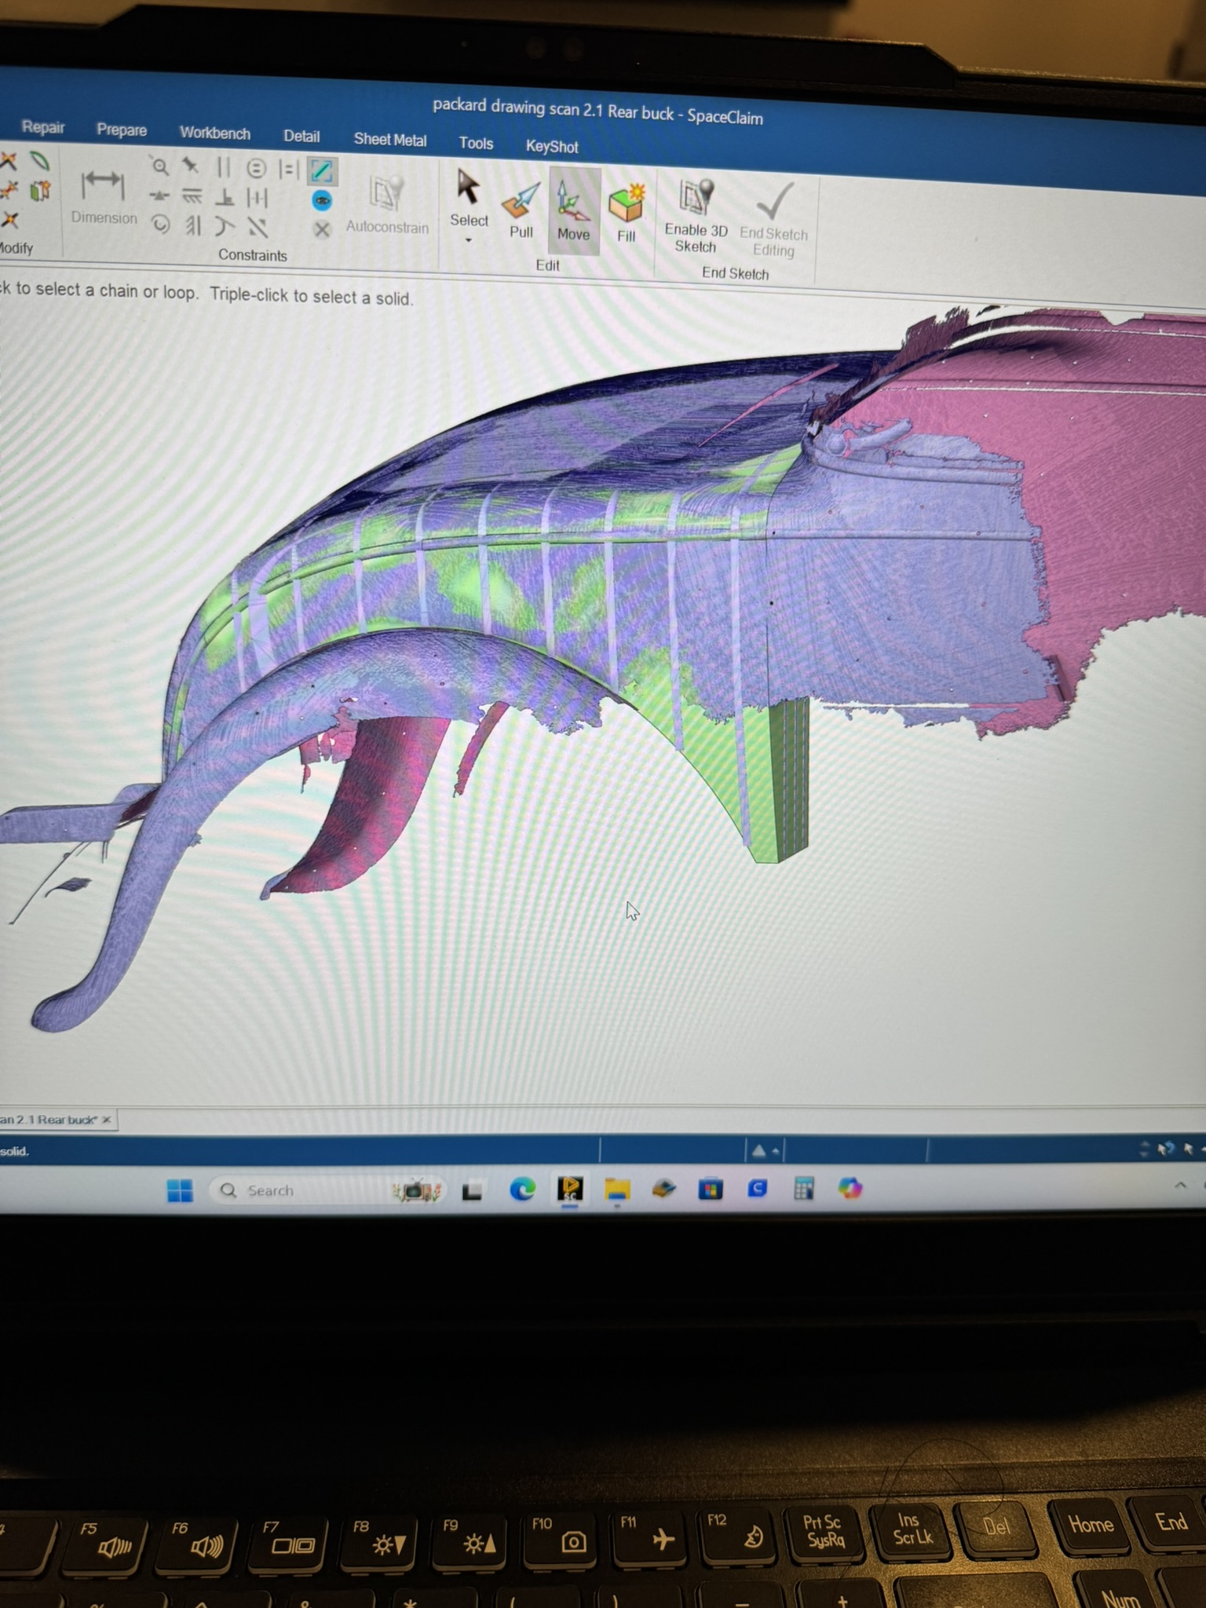Image resolution: width=1206 pixels, height=1608 pixels.
Task: Click the spiral-shaped constraint icon
Action: click(160, 225)
